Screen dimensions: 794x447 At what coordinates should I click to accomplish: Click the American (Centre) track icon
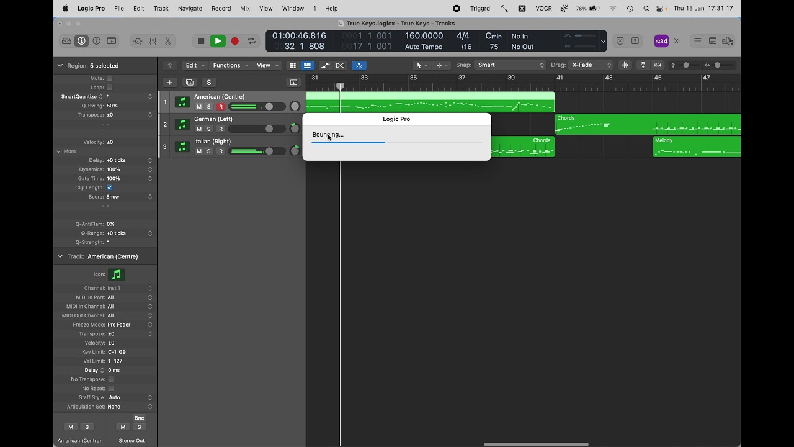pos(182,102)
